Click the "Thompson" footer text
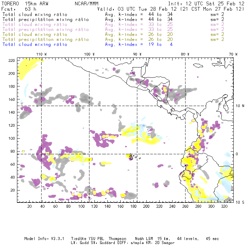 (x=117, y=239)
